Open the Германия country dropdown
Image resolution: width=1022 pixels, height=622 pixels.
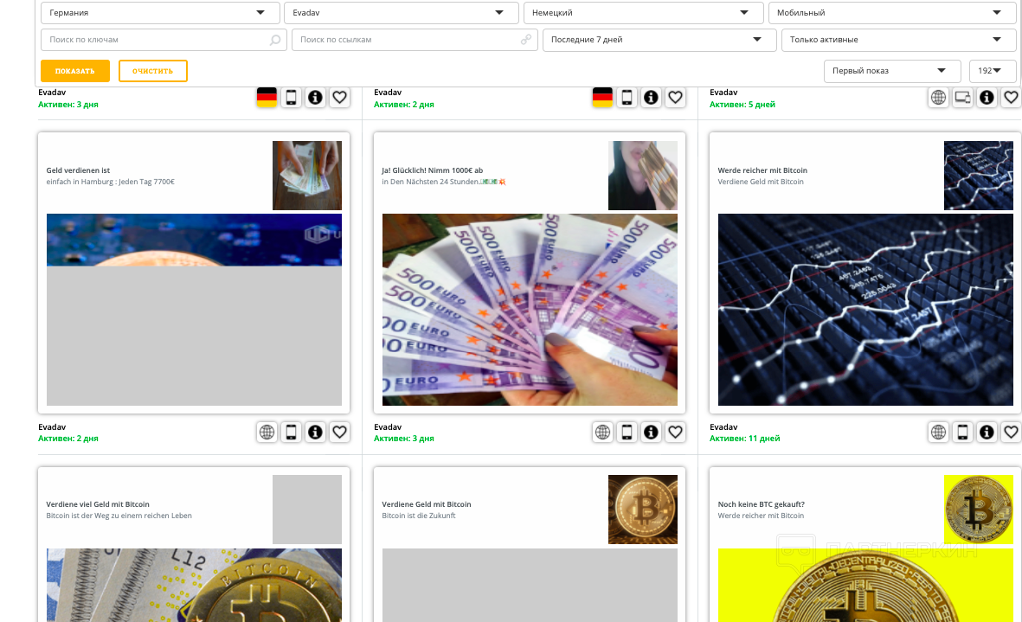(160, 13)
